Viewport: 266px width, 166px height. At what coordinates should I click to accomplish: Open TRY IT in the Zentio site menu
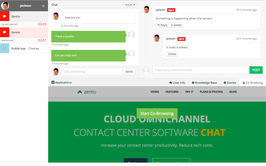click(189, 92)
